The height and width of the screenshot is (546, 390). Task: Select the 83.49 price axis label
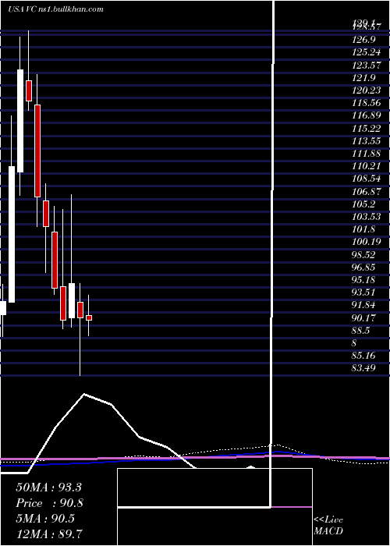click(x=364, y=368)
